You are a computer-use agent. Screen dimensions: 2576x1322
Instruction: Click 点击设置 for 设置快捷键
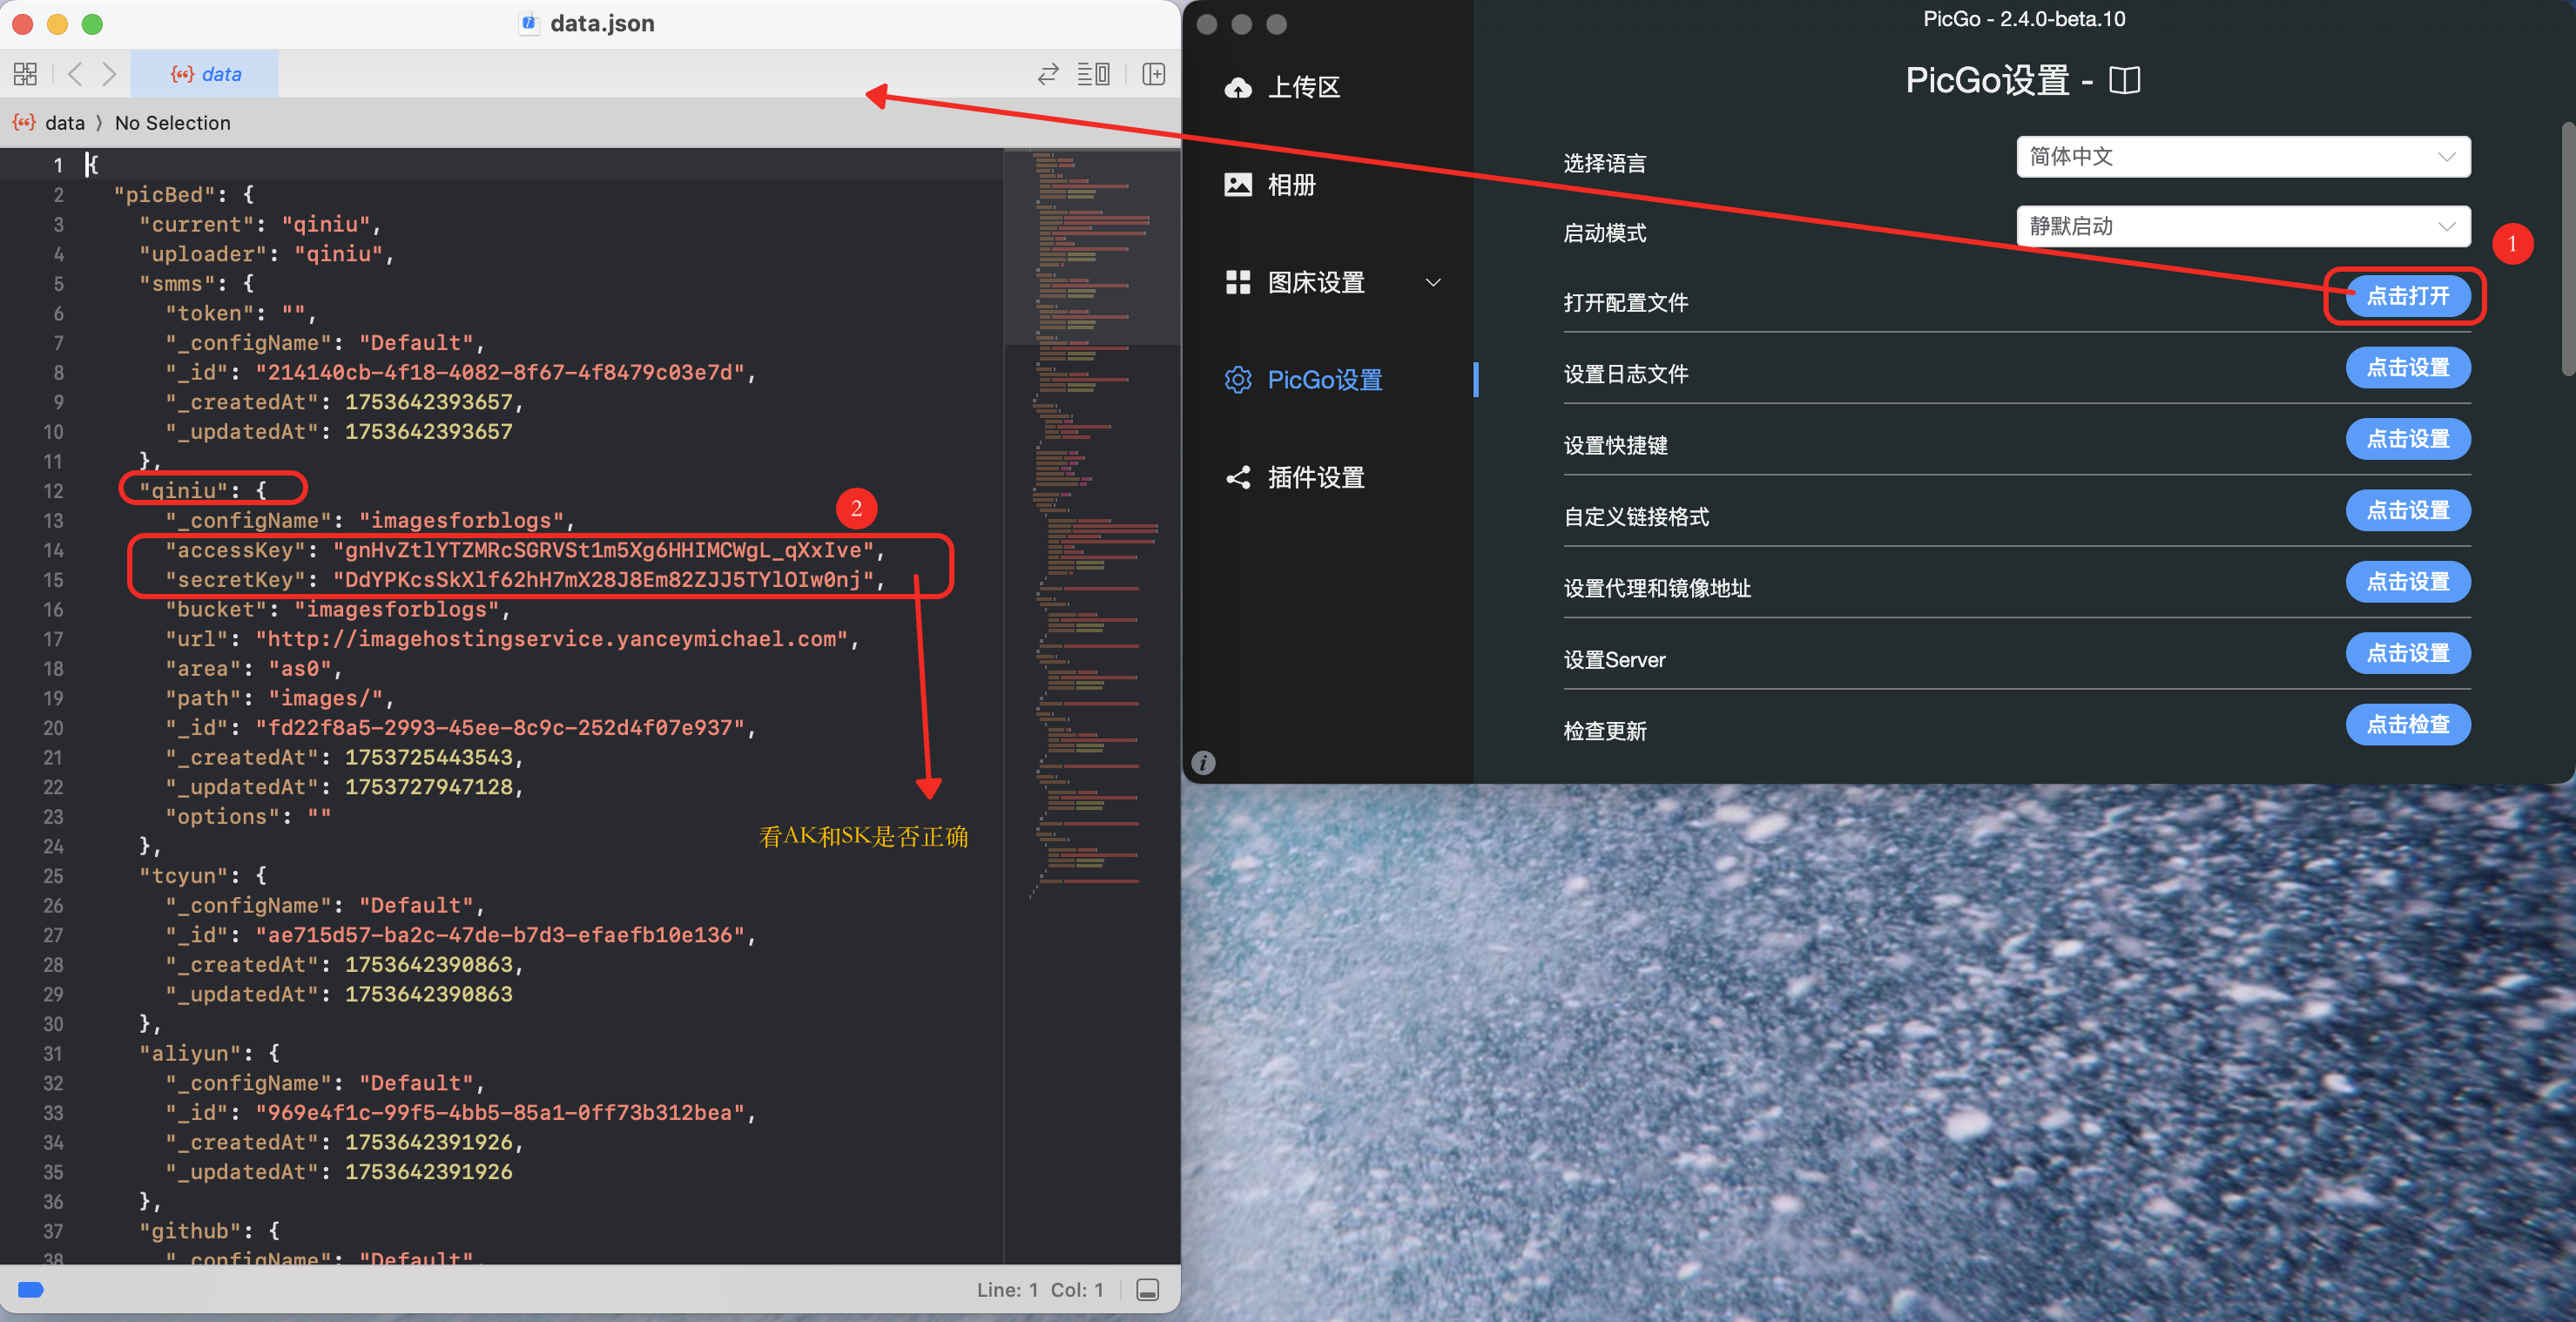[x=2407, y=438]
